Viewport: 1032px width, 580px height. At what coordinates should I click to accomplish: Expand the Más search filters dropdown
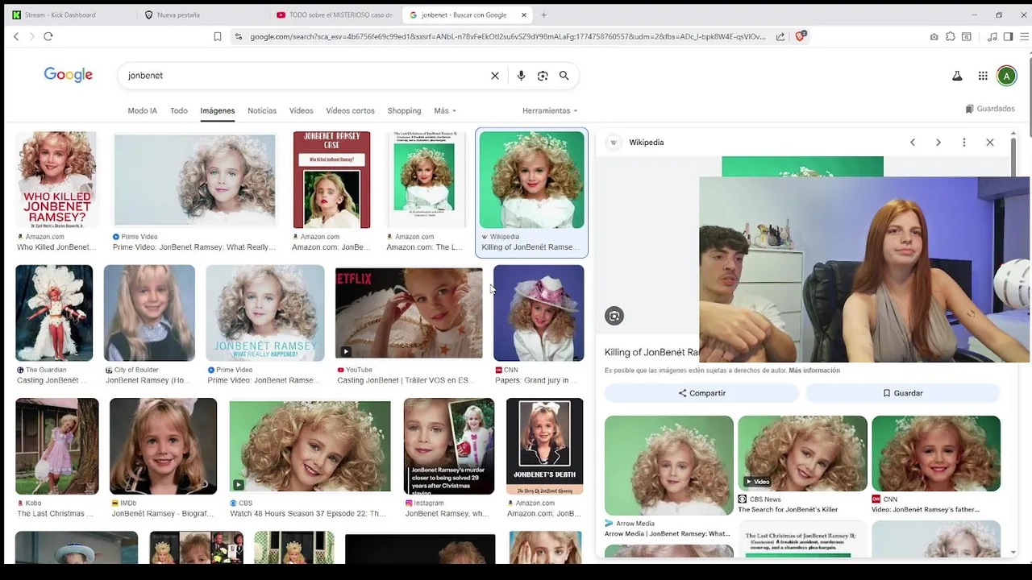445,110
